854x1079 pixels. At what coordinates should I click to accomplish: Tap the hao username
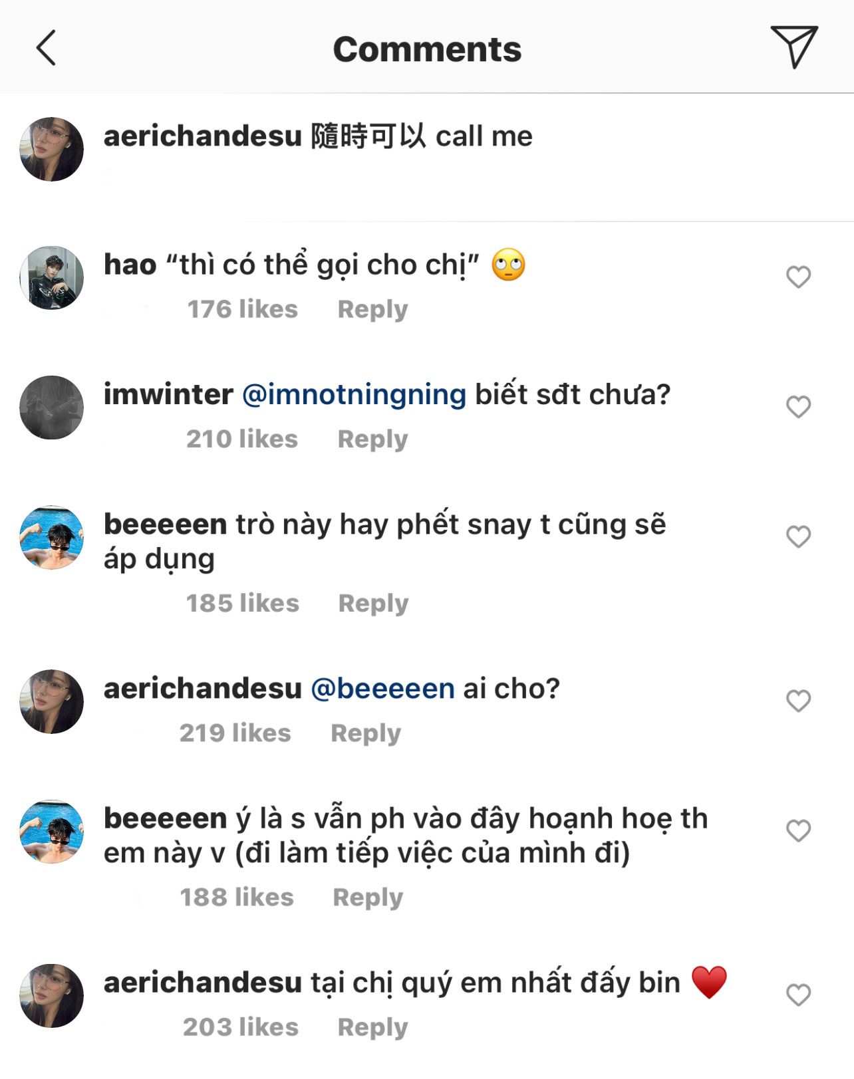130,265
